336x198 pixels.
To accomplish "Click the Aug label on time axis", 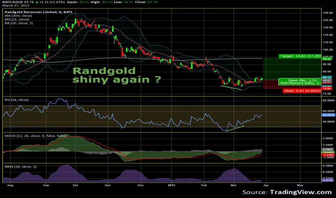I will coord(10,185).
